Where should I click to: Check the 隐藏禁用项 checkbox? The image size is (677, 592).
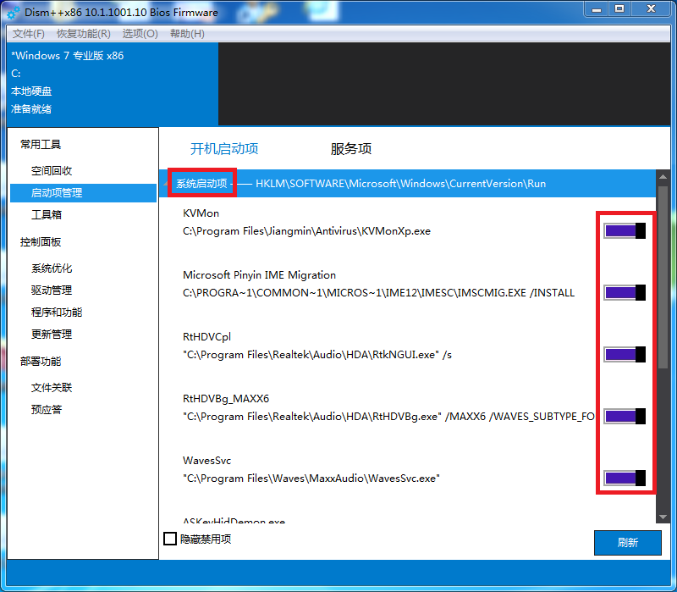coord(170,539)
